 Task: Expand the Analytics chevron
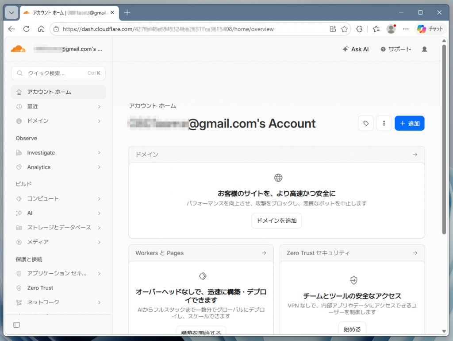tap(99, 167)
